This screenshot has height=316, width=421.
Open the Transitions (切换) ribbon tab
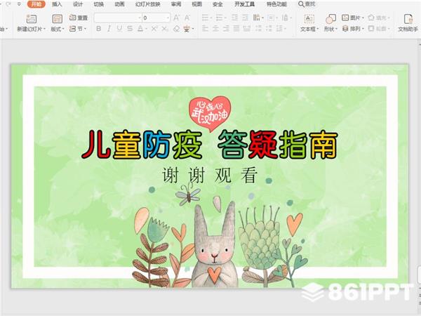pyautogui.click(x=98, y=4)
